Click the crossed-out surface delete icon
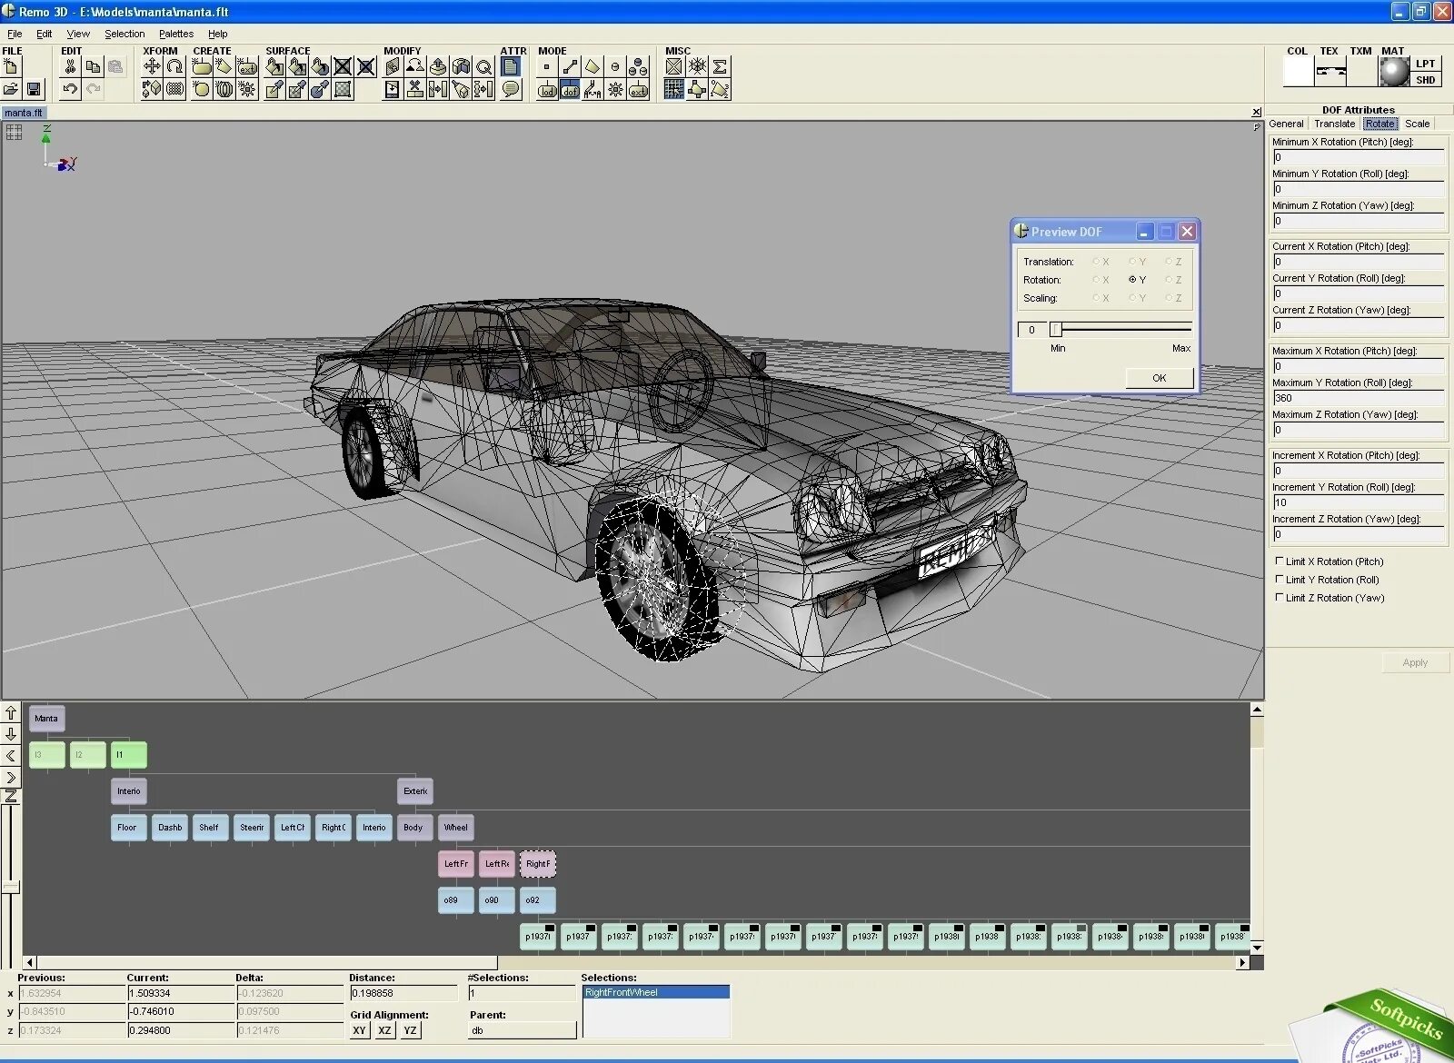The width and height of the screenshot is (1454, 1063). pos(343,66)
